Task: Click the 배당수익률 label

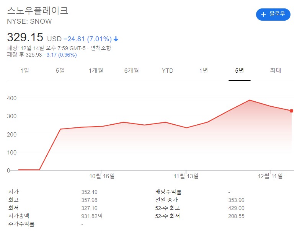Action: tap(168, 192)
